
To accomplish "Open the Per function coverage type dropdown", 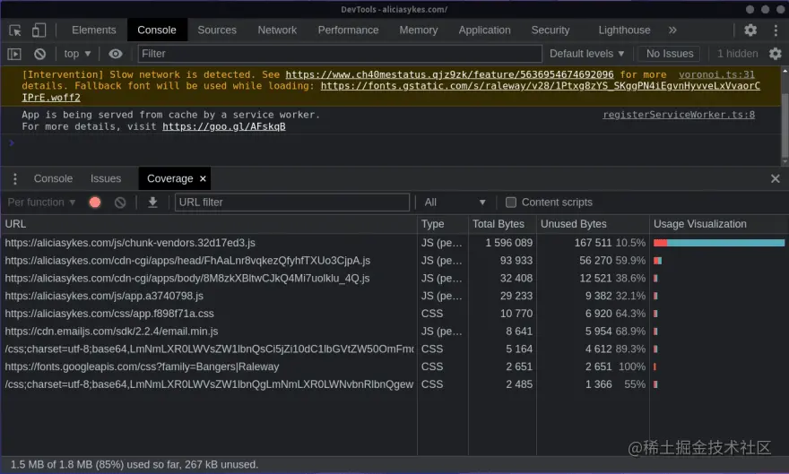I will click(41, 203).
